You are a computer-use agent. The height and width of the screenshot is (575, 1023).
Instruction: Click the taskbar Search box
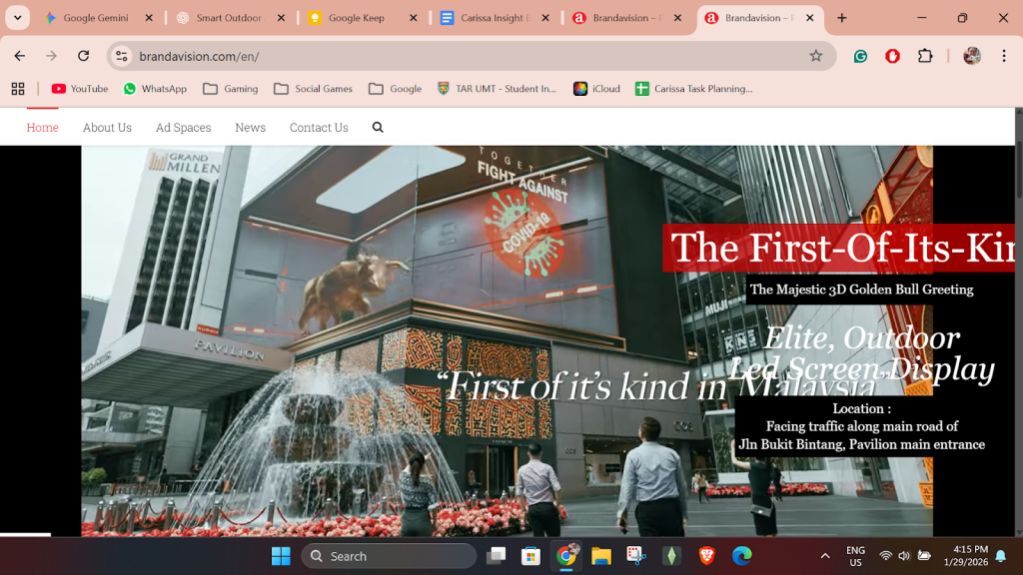pos(389,556)
